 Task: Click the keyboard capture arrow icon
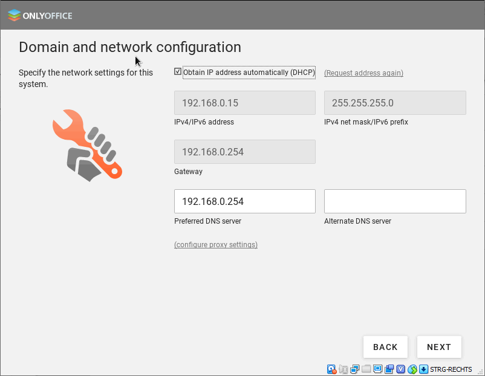424,369
